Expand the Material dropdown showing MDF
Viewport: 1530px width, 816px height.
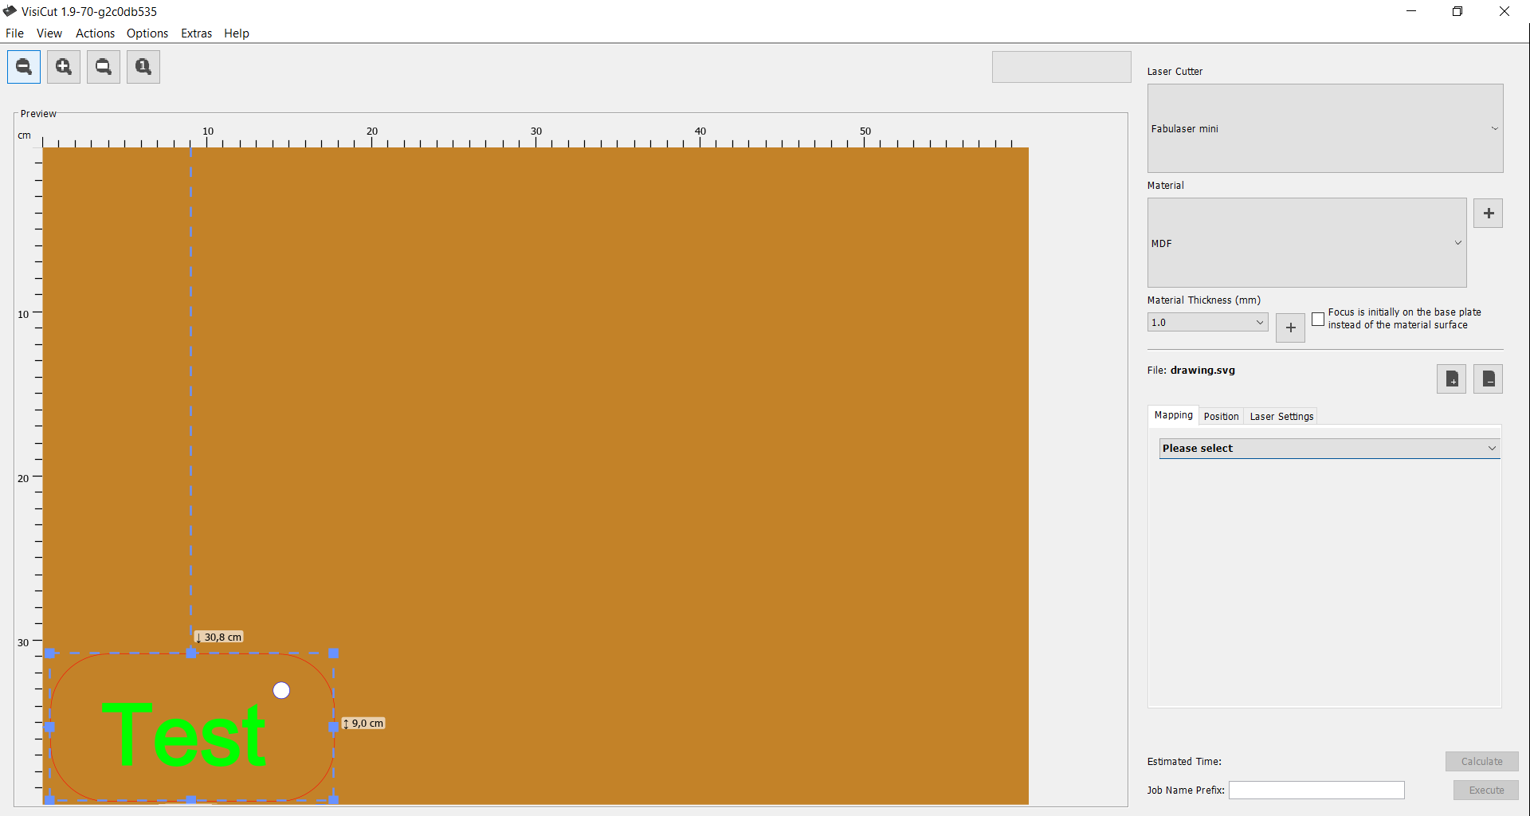click(1306, 243)
